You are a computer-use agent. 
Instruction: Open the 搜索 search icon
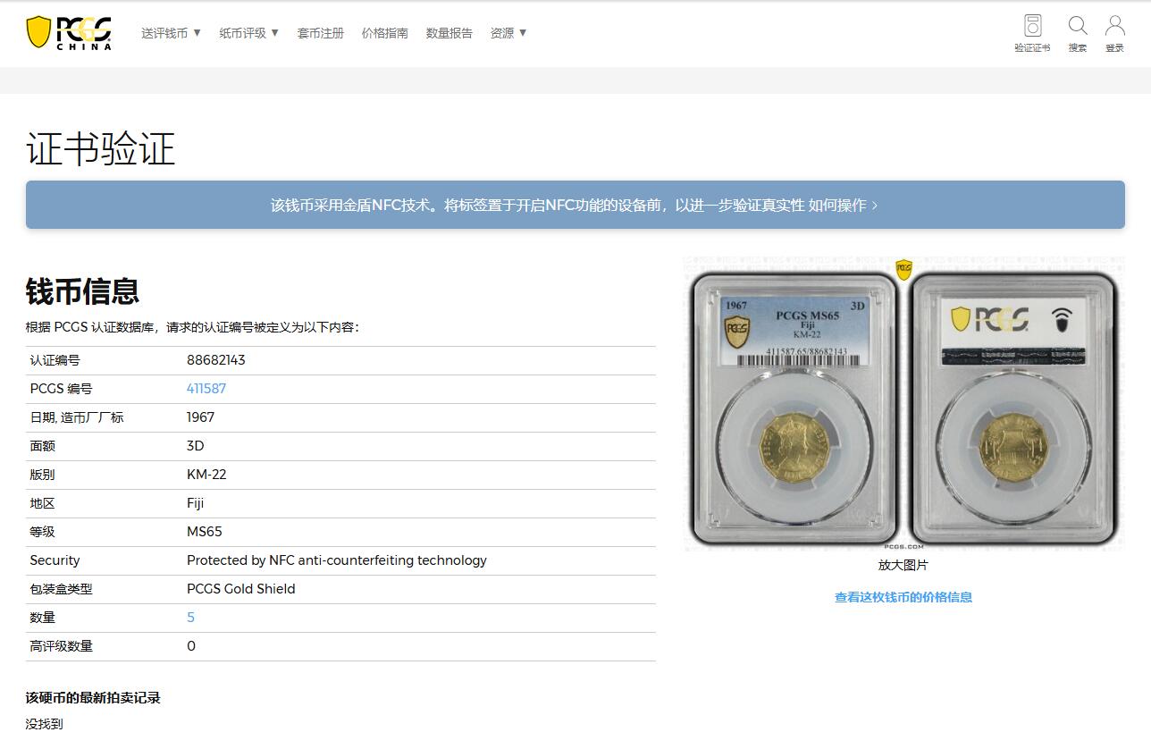[x=1078, y=33]
